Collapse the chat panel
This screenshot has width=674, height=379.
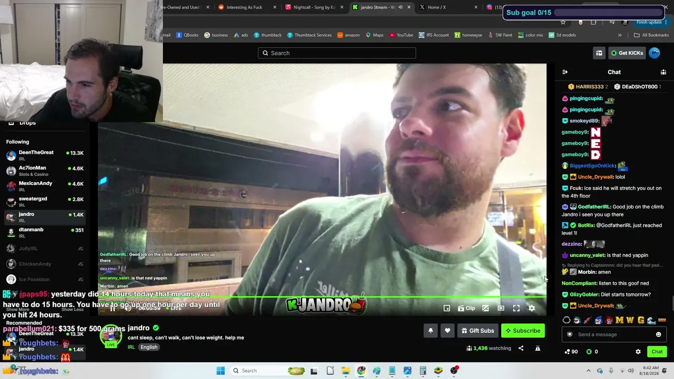coord(565,72)
